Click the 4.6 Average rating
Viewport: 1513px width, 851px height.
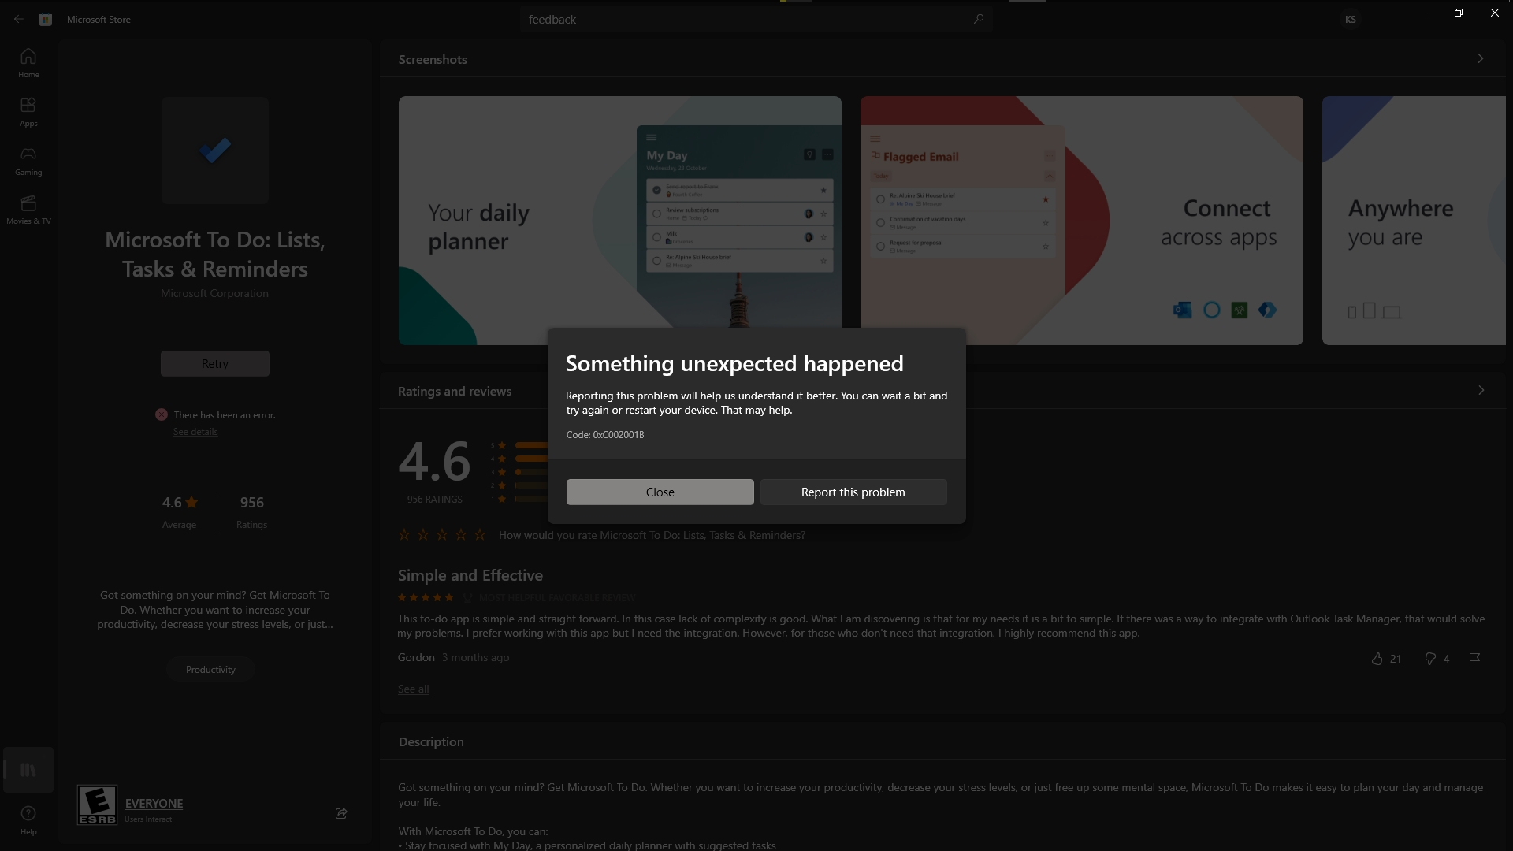click(x=180, y=511)
